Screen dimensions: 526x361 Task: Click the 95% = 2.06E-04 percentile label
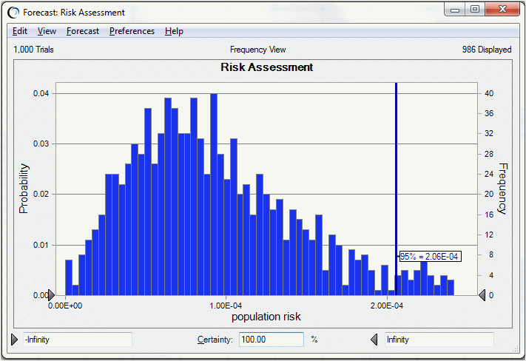[429, 257]
